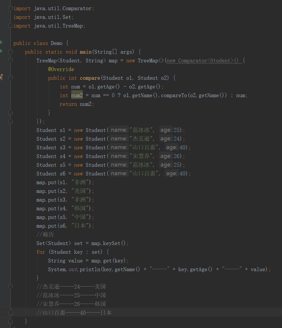Click o2.getAge() call
This screenshot has height=328, width=282.
click(x=144, y=87)
